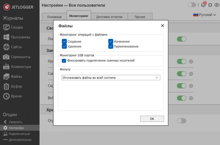Click the eye icon in title bar
The width and height of the screenshot is (220, 145).
tap(216, 5)
